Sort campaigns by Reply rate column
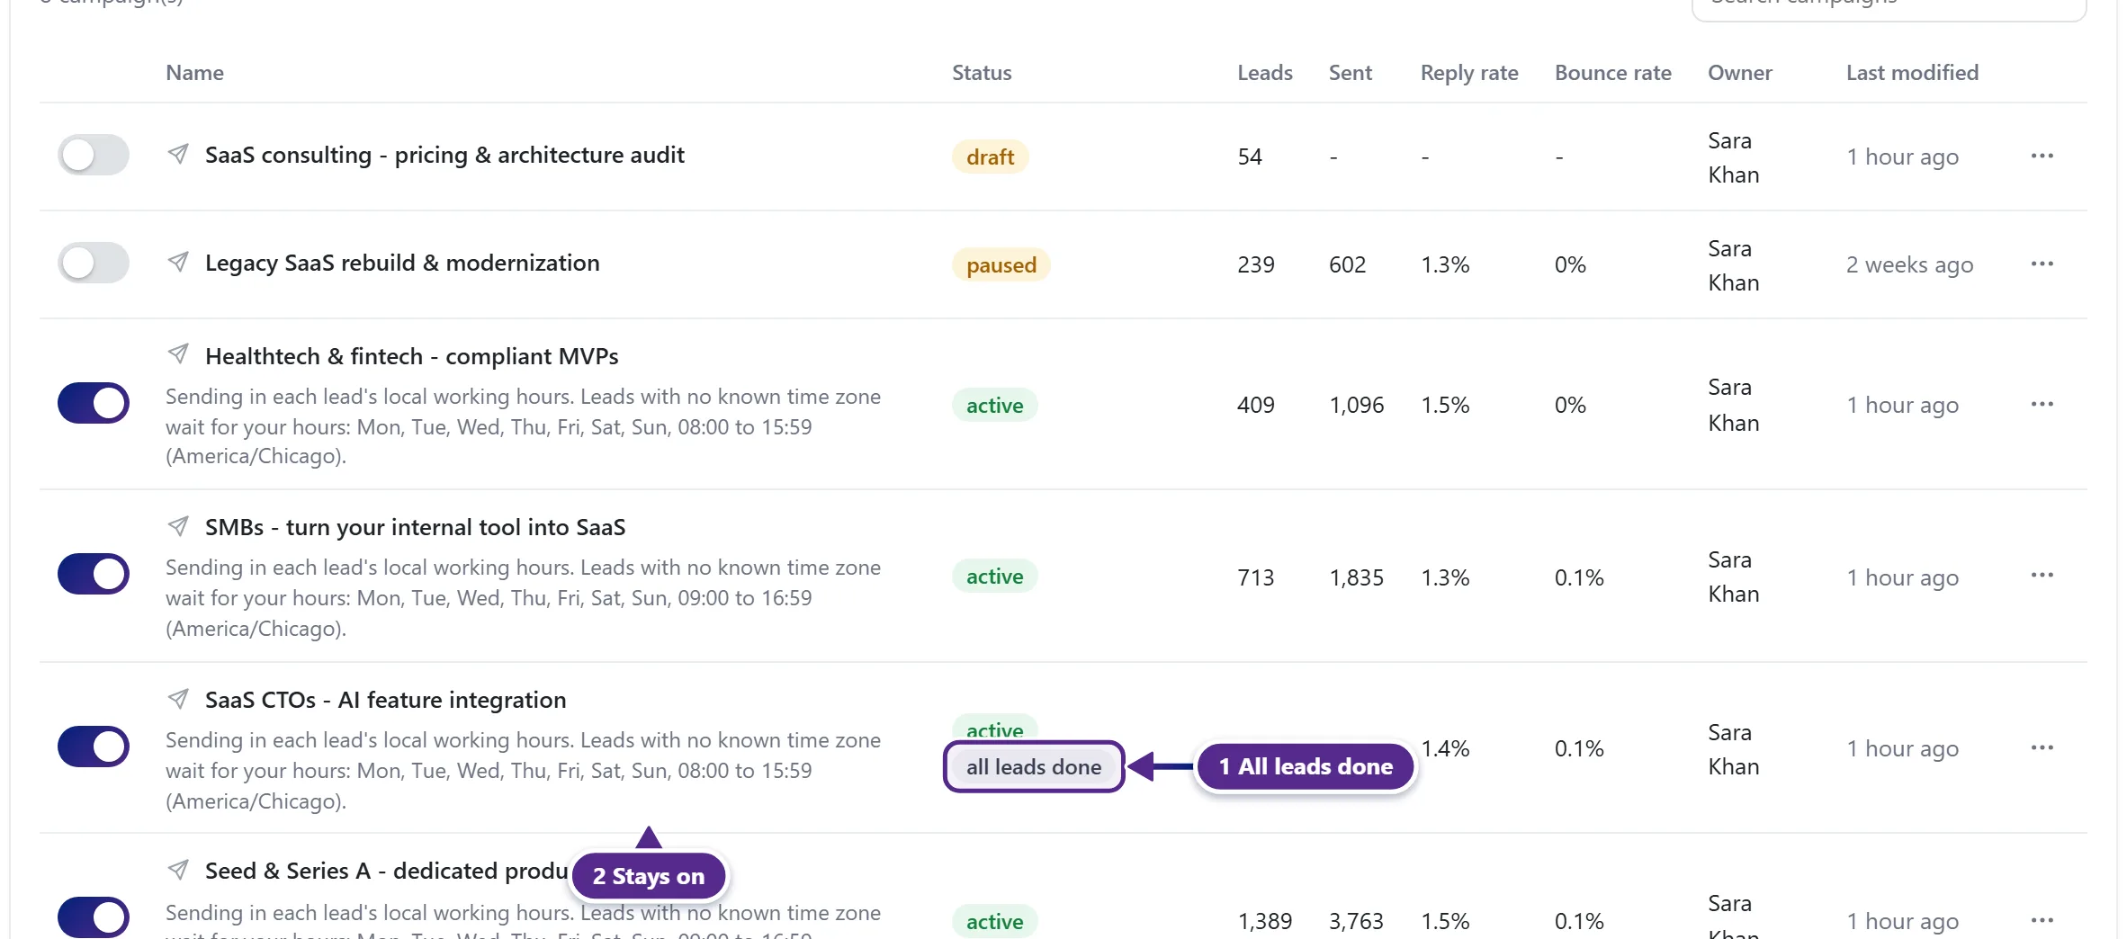This screenshot has width=2127, height=939. 1469,73
